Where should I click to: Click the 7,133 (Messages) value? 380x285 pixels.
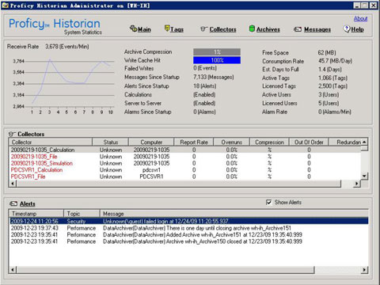pyautogui.click(x=213, y=77)
